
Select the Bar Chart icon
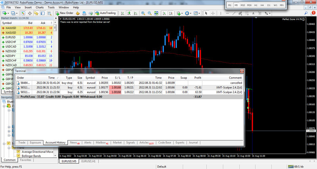123,13
